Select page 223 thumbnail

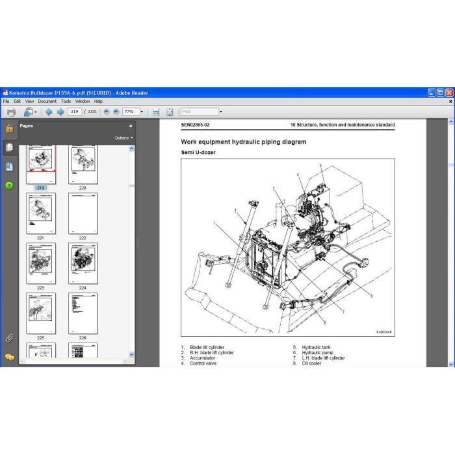tap(41, 263)
